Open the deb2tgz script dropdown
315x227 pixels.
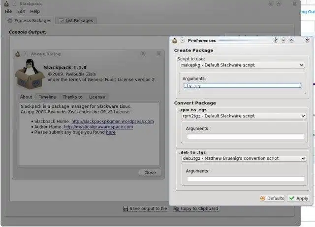(x=244, y=158)
